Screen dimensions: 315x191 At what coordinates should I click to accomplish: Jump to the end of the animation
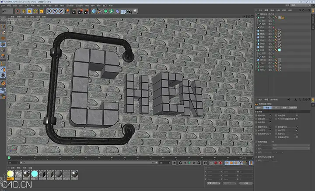click(205, 163)
